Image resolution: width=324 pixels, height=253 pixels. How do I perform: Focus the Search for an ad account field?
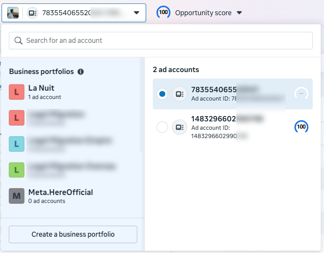point(161,41)
